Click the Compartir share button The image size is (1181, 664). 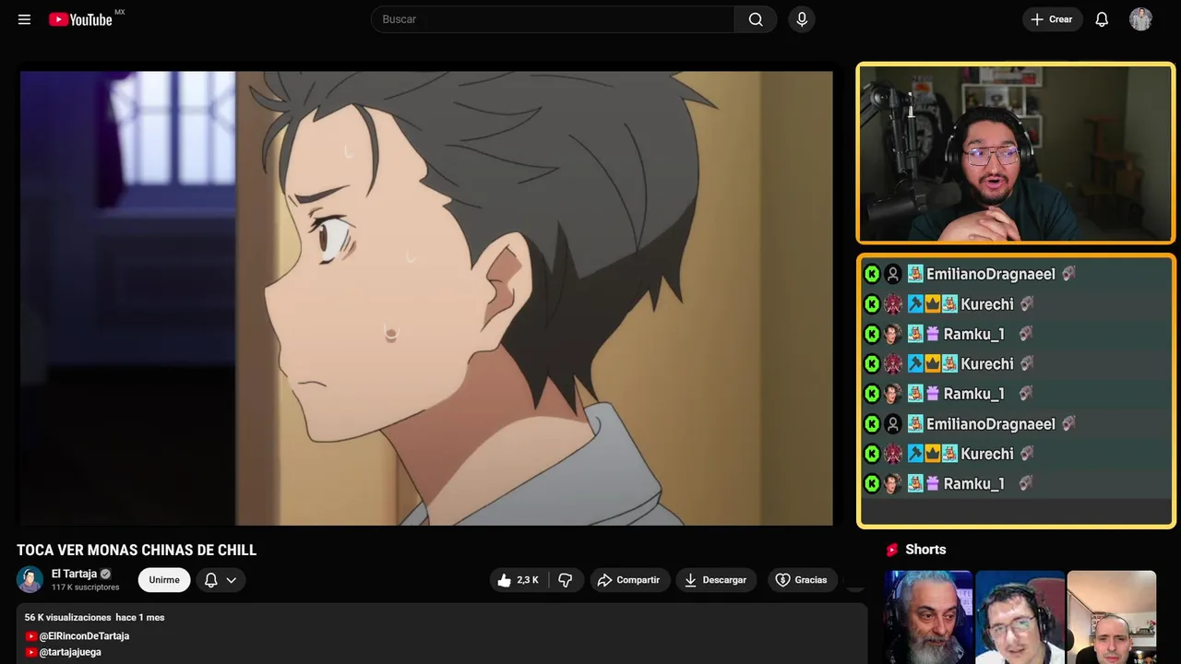coord(628,580)
